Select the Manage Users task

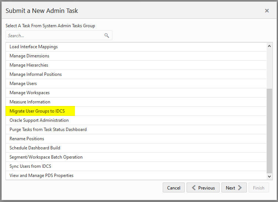pyautogui.click(x=136, y=84)
